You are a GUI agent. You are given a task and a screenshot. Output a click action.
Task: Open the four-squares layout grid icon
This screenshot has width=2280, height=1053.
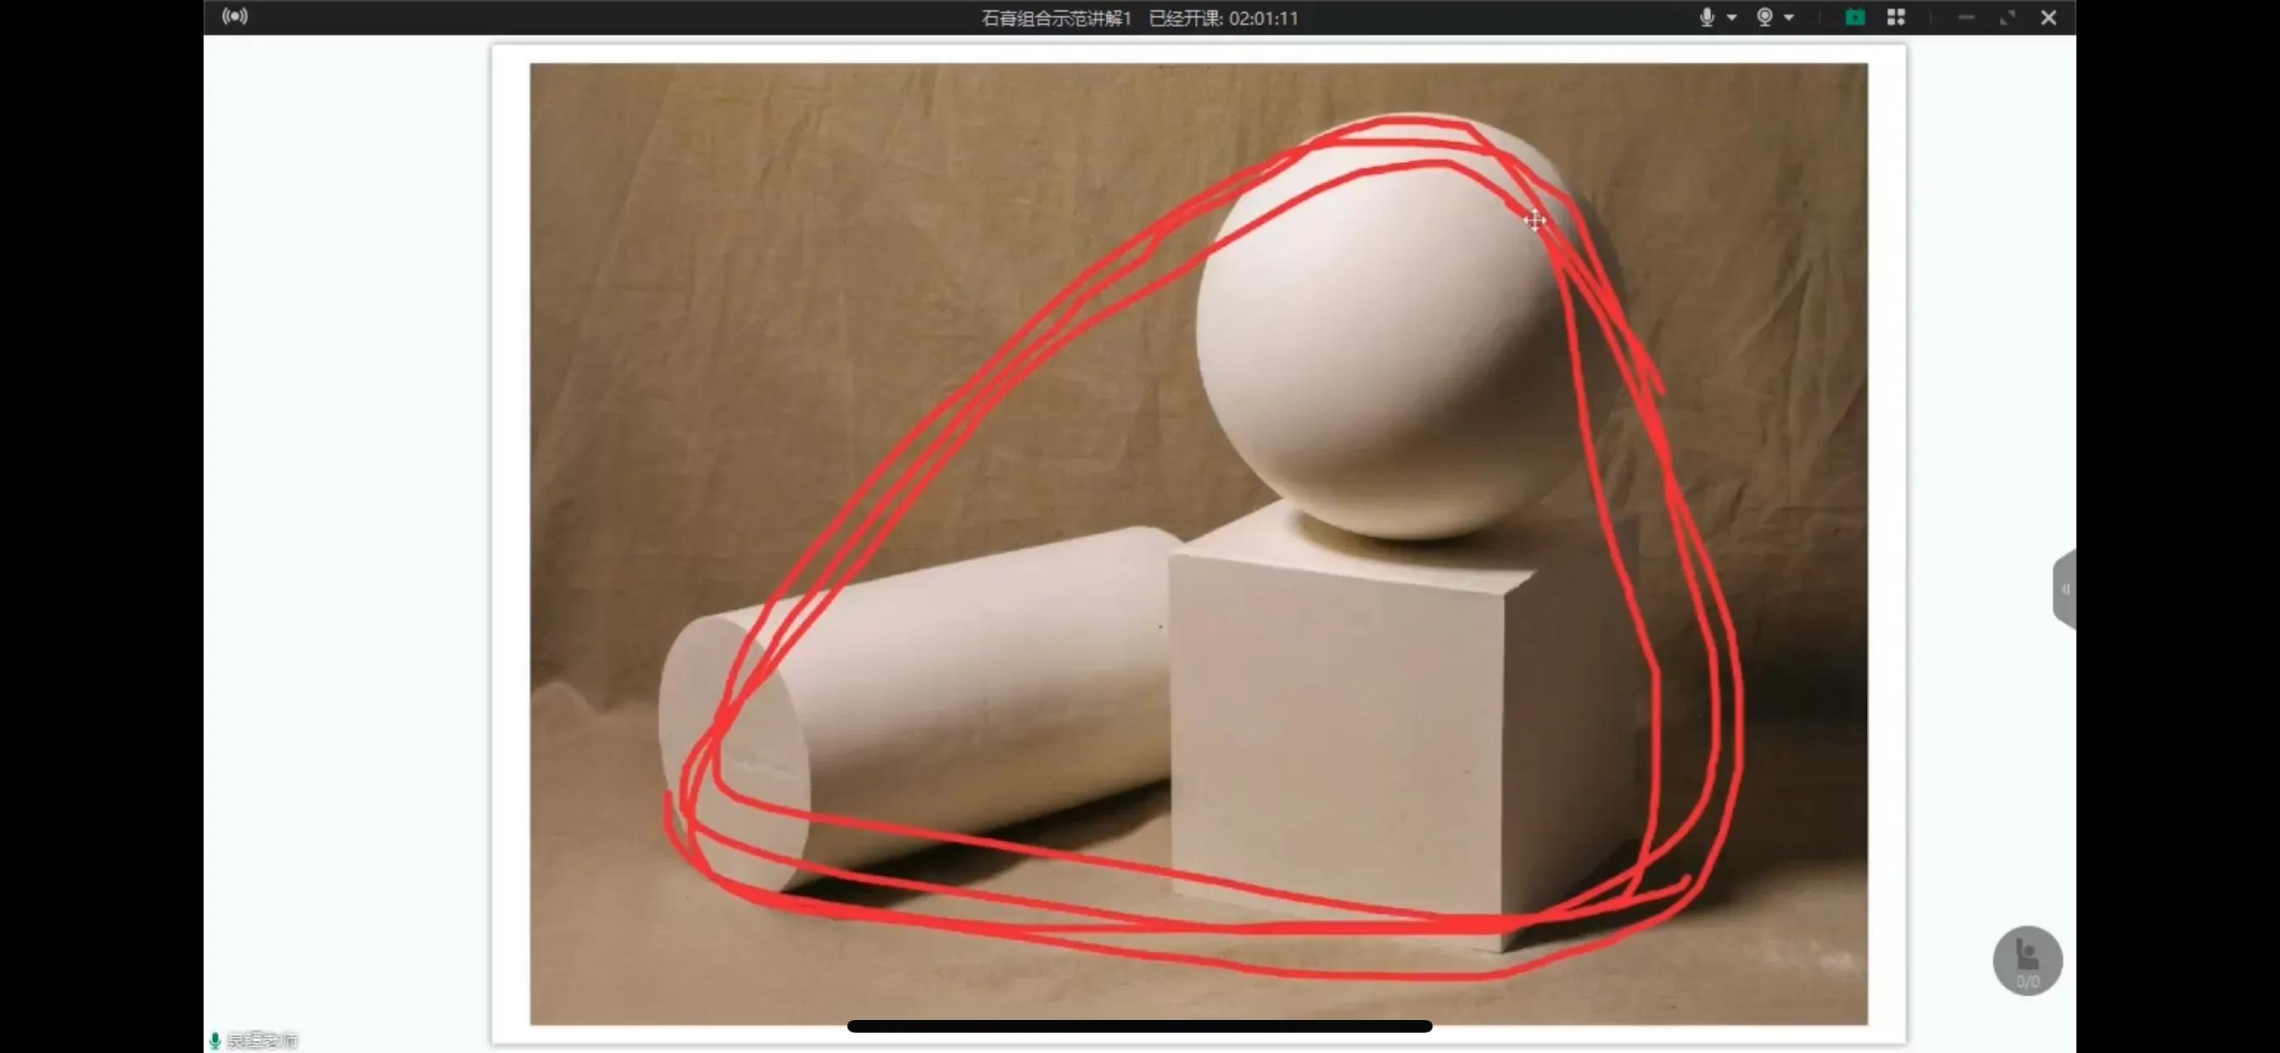[1896, 18]
